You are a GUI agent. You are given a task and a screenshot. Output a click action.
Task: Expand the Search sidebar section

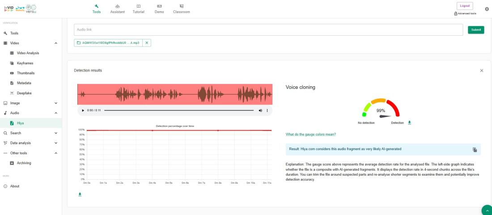click(55, 133)
